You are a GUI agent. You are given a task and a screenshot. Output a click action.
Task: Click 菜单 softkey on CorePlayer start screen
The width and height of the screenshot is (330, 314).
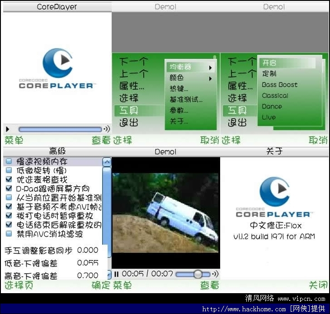click(14, 140)
